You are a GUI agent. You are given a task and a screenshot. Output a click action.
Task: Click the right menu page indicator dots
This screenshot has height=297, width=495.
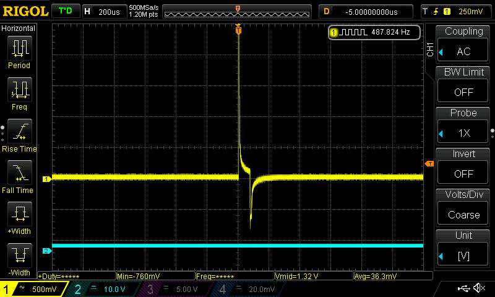(493, 133)
